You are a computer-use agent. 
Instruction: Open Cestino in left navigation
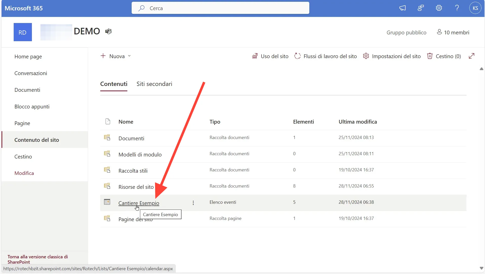click(23, 157)
